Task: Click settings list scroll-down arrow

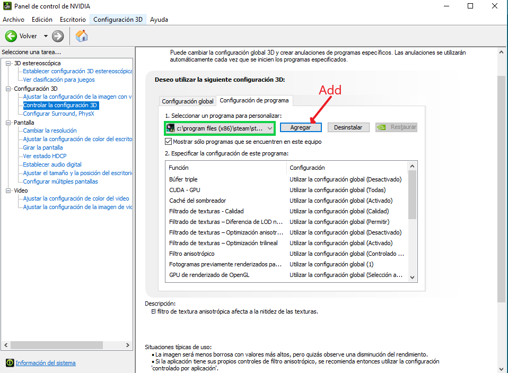Action: tap(412, 277)
